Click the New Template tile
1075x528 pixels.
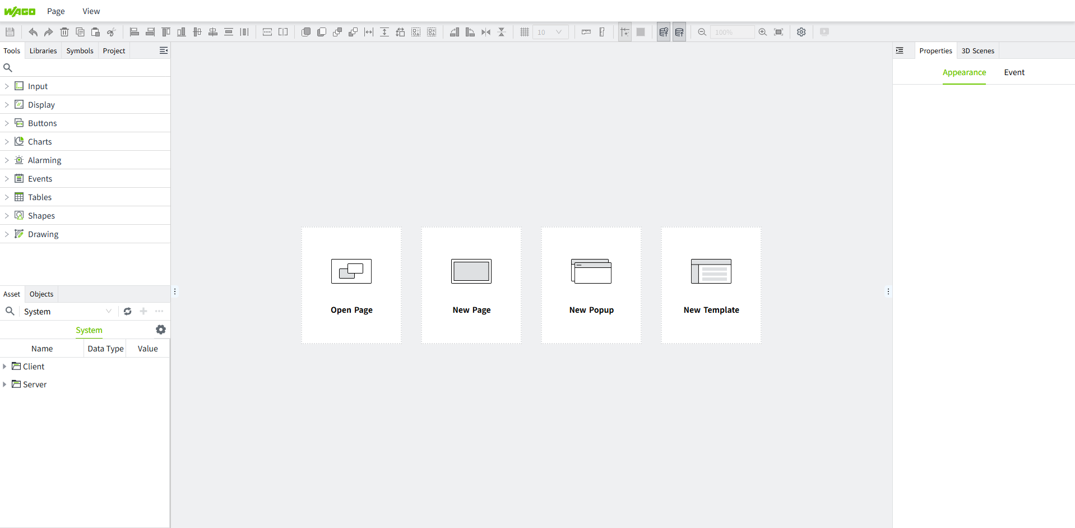pos(711,285)
